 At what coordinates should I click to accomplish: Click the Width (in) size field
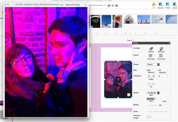tap(151, 70)
